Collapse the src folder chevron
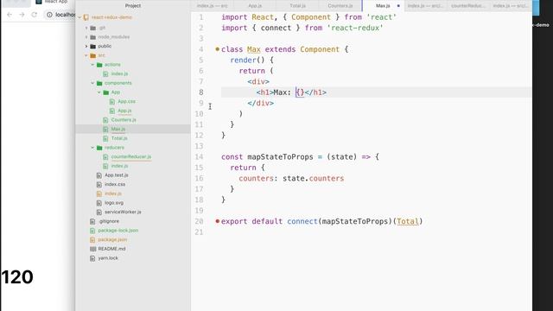The height and width of the screenshot is (311, 553). [86, 55]
